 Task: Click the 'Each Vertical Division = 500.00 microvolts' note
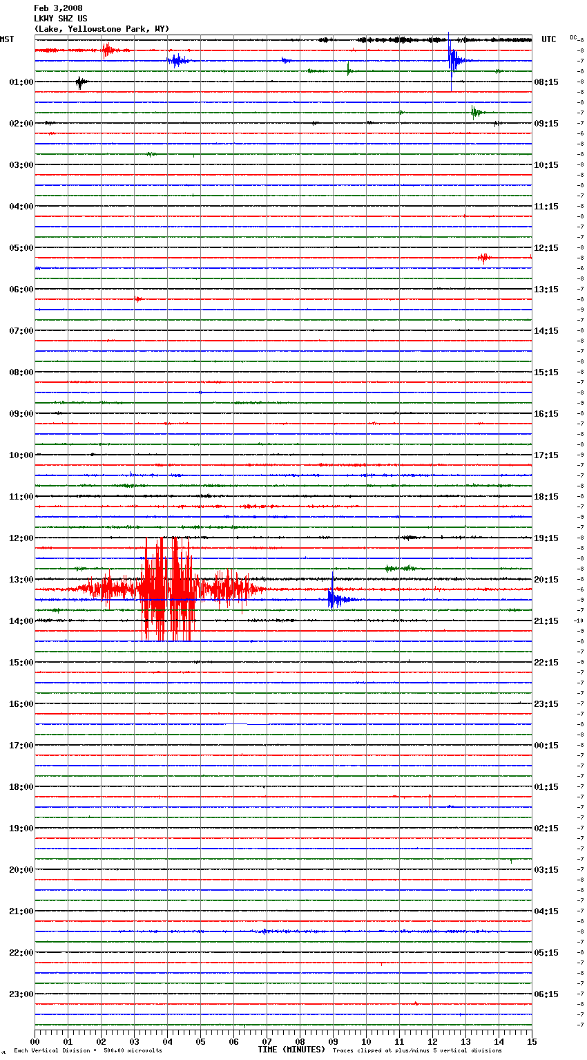coord(88,1051)
